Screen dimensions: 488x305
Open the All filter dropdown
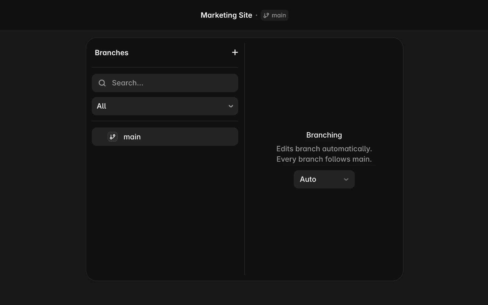point(165,106)
